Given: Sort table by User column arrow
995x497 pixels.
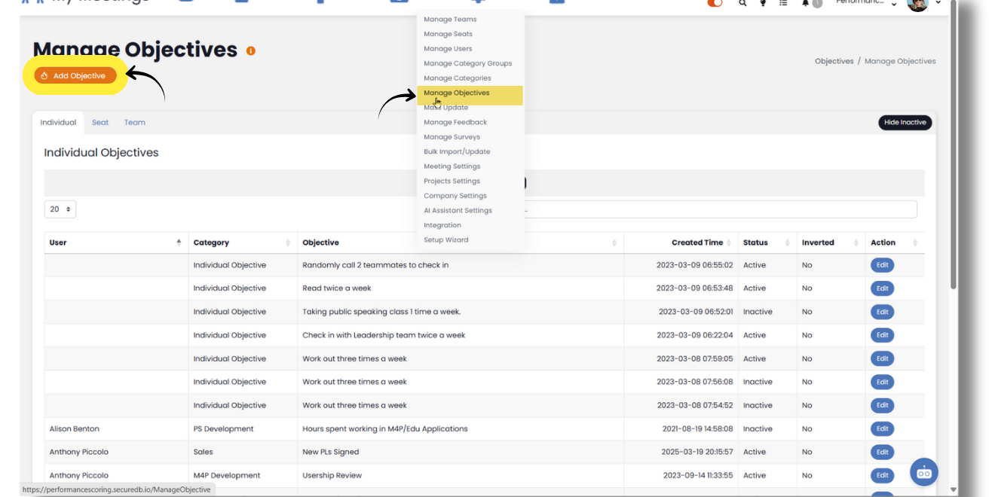Looking at the screenshot, I should pyautogui.click(x=179, y=242).
